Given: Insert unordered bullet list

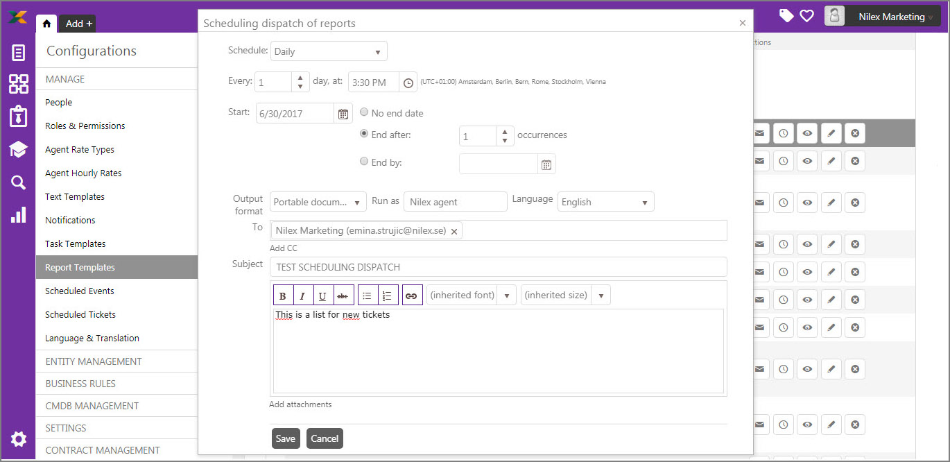Looking at the screenshot, I should tap(368, 296).
